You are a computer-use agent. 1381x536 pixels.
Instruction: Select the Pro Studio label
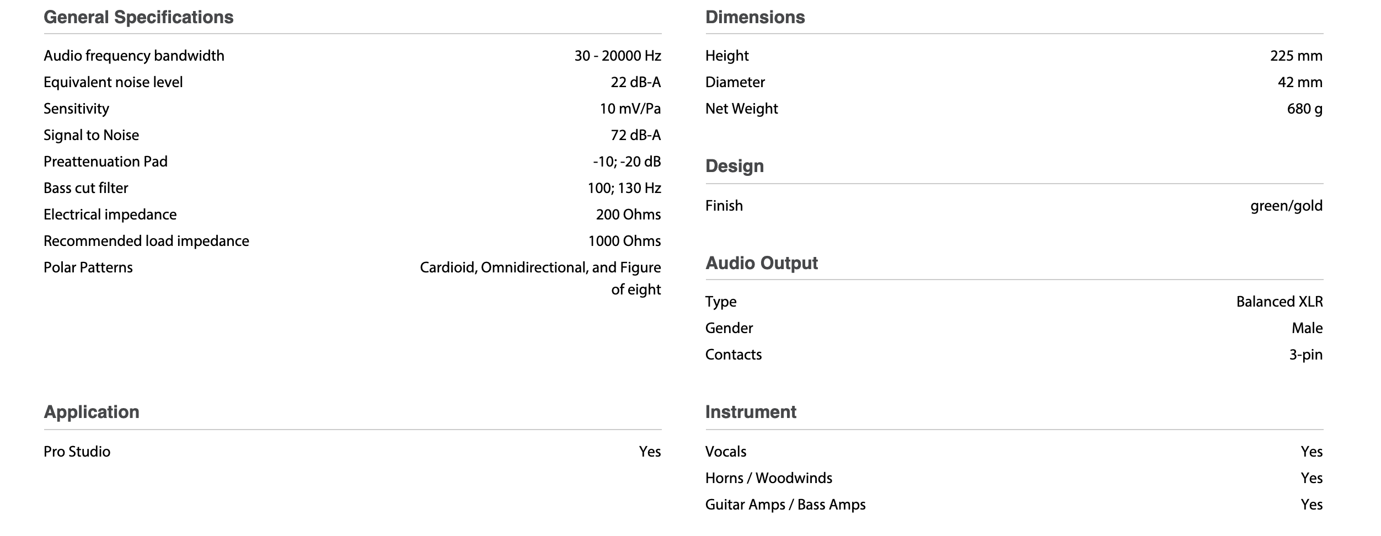(x=77, y=452)
